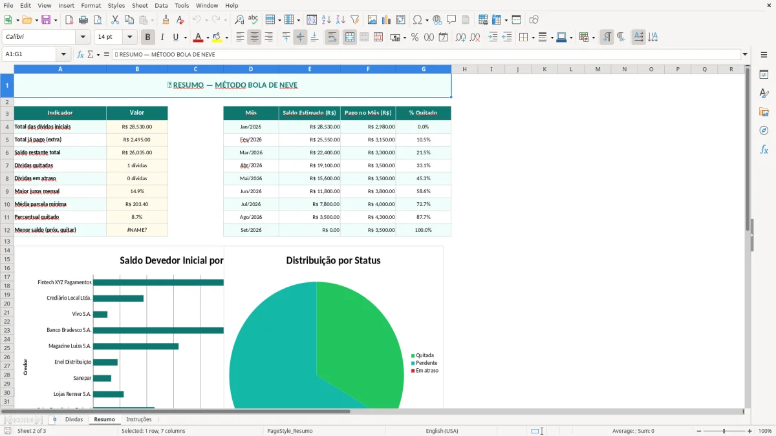Insert a hyperlink

(437, 20)
